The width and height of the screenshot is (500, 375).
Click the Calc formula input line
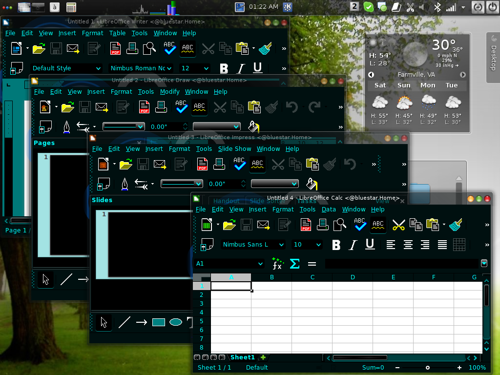click(402, 264)
